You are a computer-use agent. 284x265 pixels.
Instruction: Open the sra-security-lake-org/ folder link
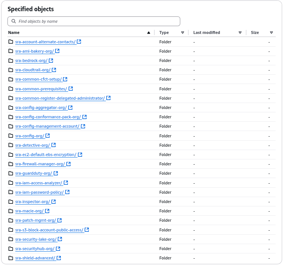[x=36, y=239]
